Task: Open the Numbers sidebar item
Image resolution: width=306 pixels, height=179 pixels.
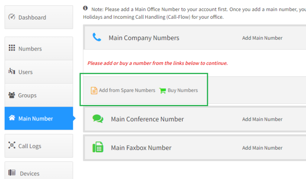Action: [39, 49]
